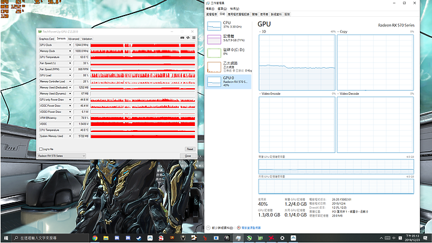Select the memory (記憶體) item in Task Manager

coord(229,39)
